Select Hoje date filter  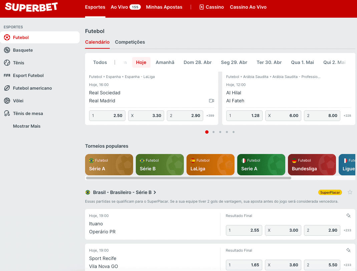click(141, 62)
